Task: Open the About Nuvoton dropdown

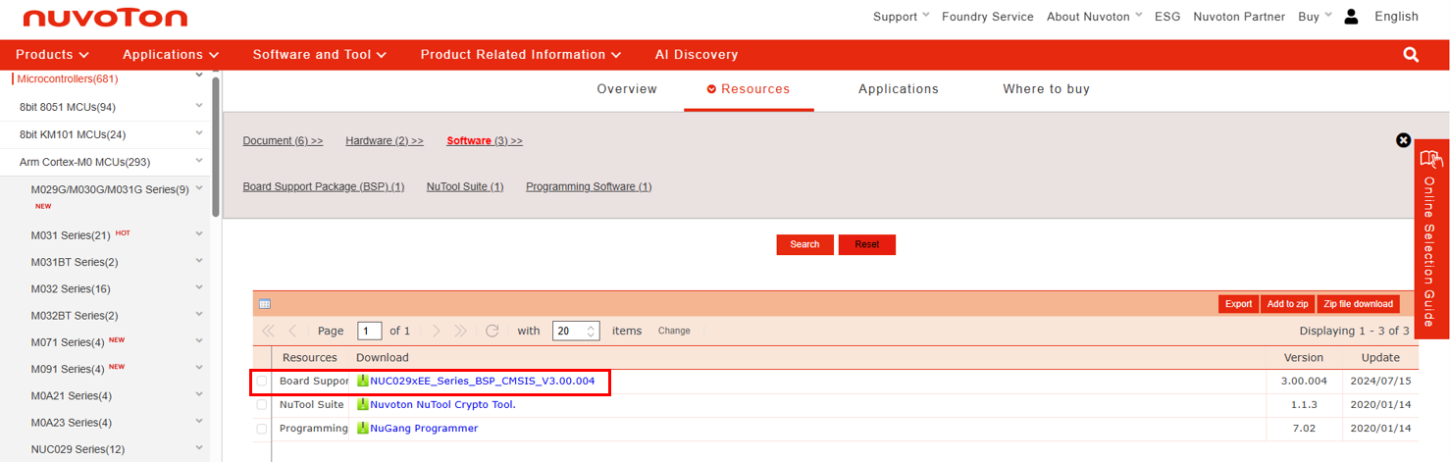Action: (x=1095, y=17)
